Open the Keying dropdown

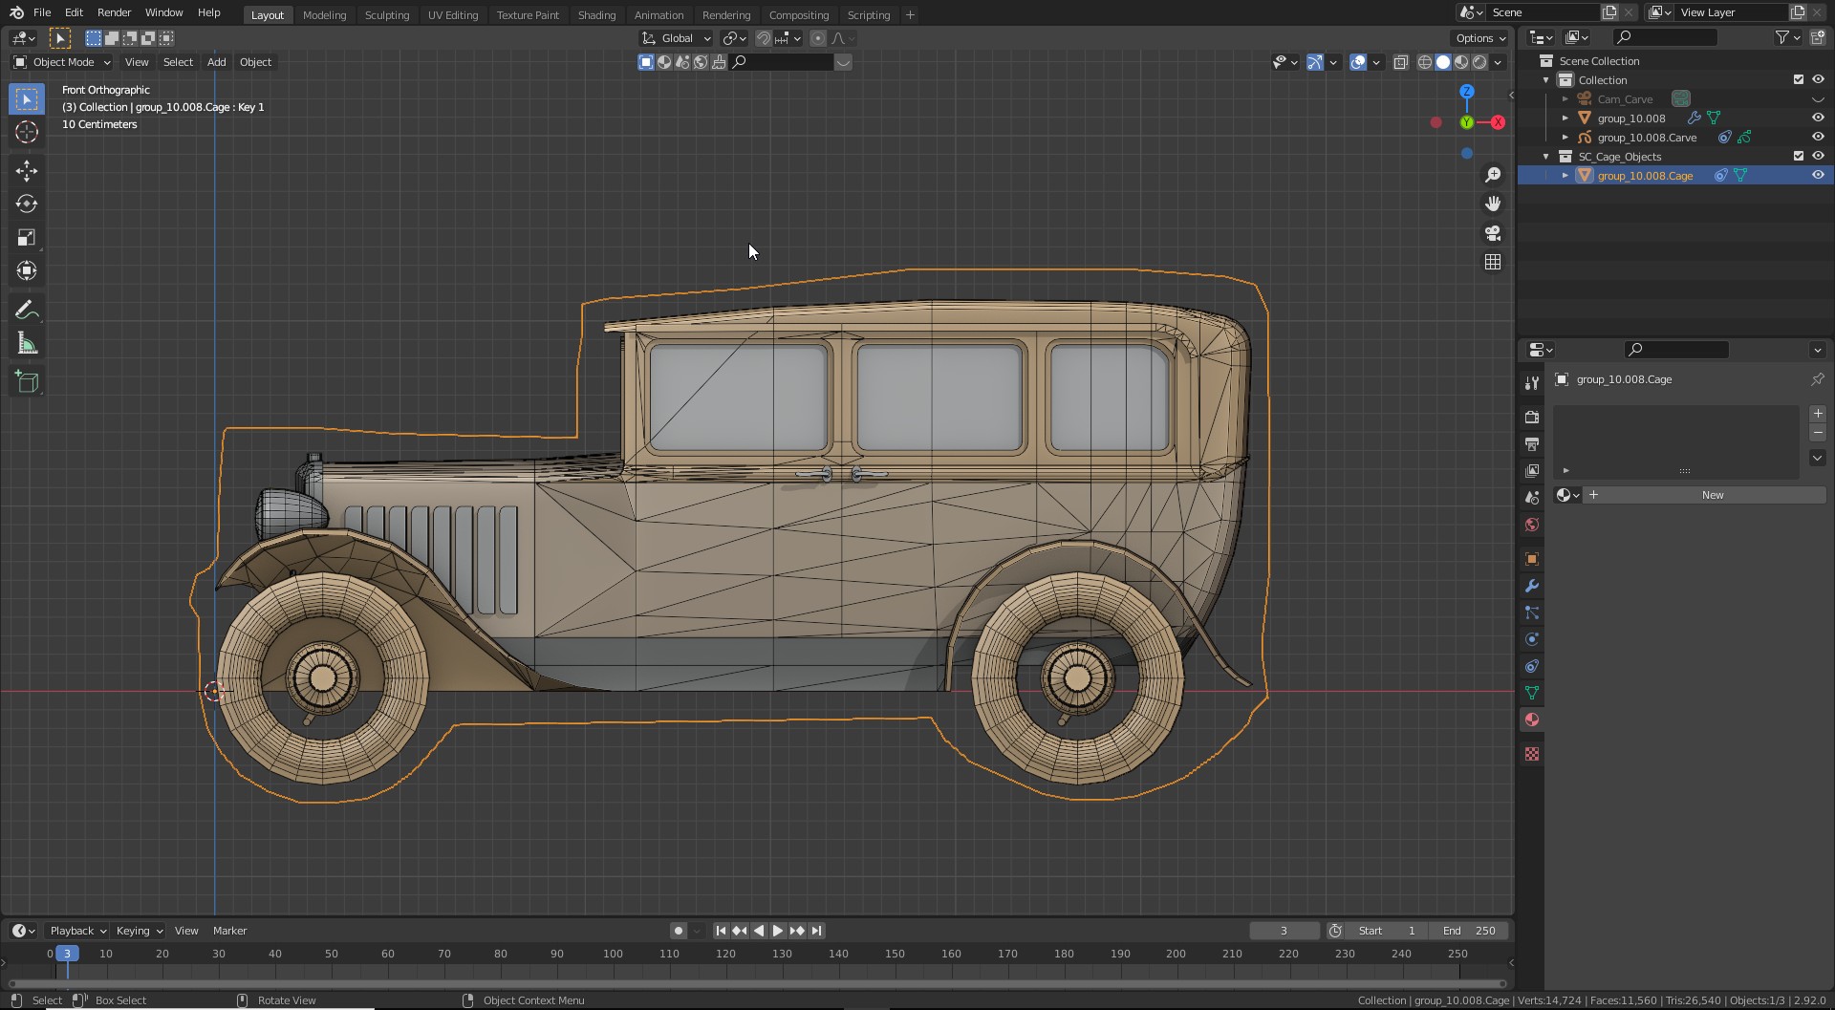139,931
